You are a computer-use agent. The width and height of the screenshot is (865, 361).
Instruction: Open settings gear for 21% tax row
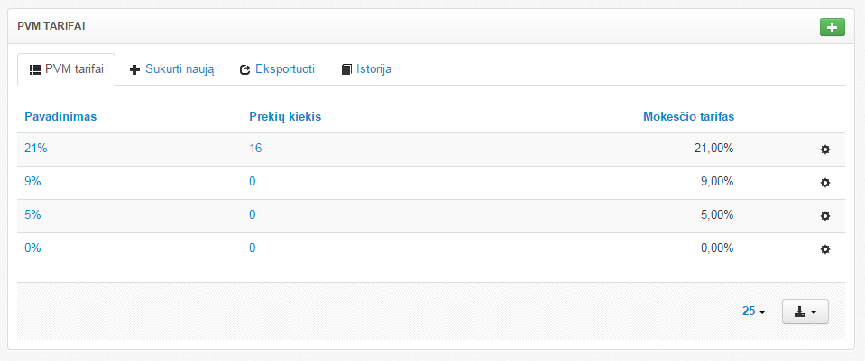coord(824,149)
